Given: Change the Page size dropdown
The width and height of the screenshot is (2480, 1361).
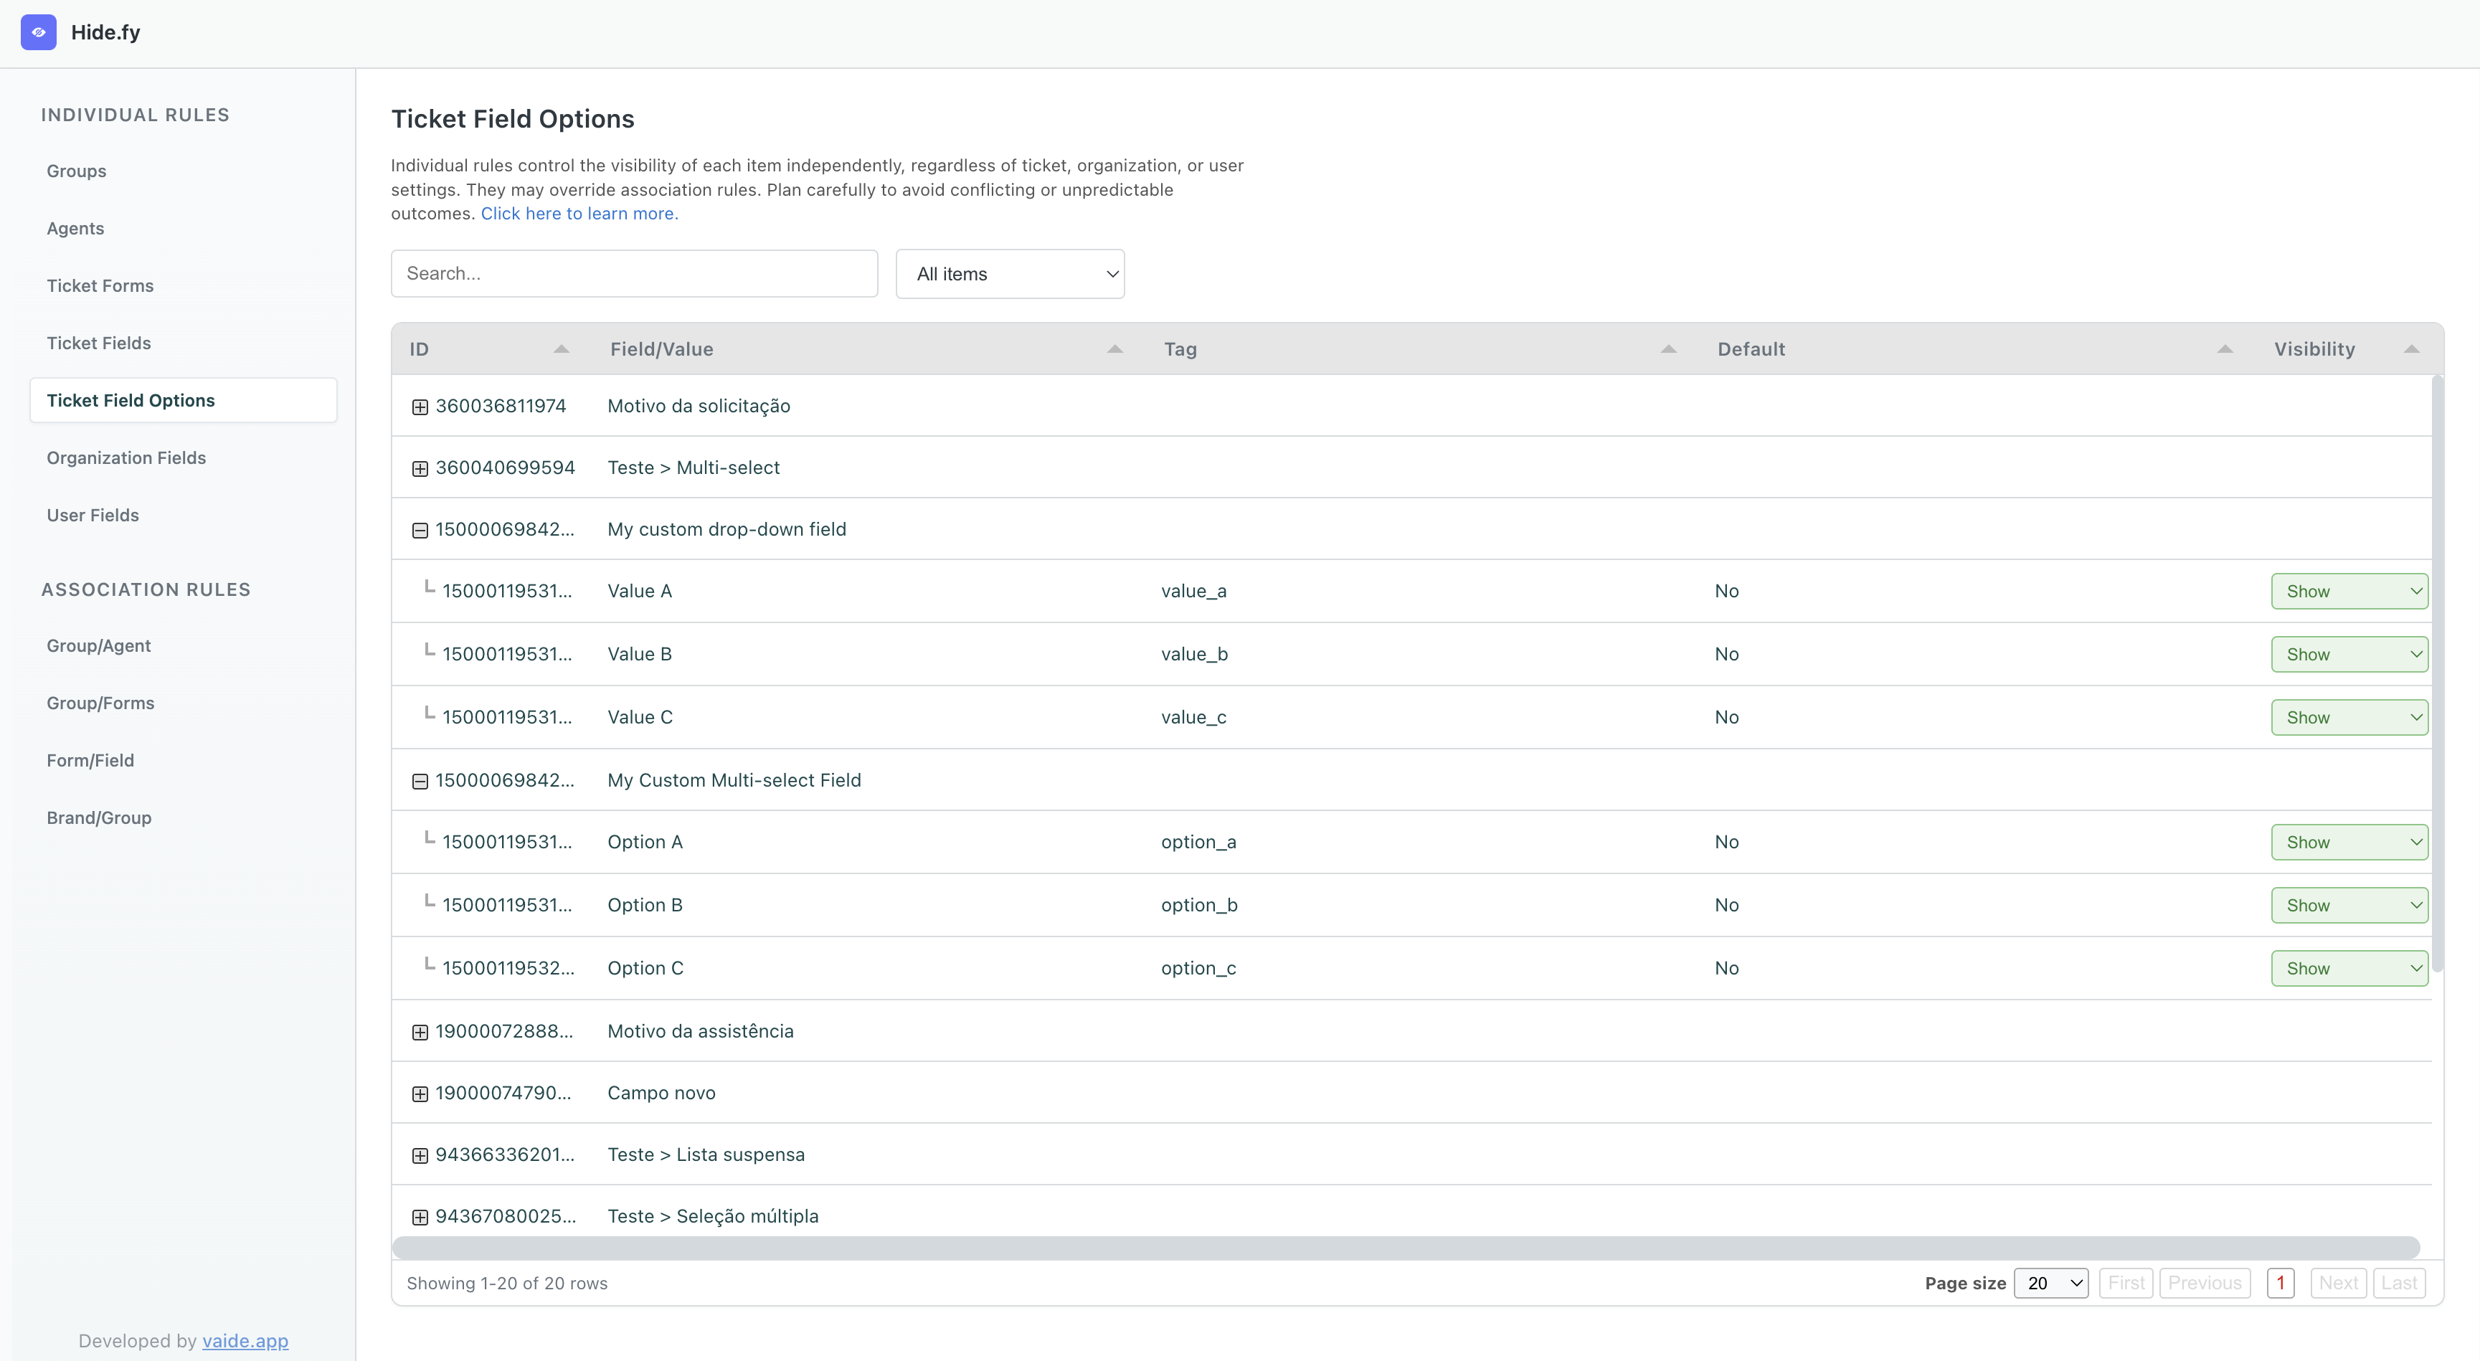Looking at the screenshot, I should [x=2050, y=1283].
